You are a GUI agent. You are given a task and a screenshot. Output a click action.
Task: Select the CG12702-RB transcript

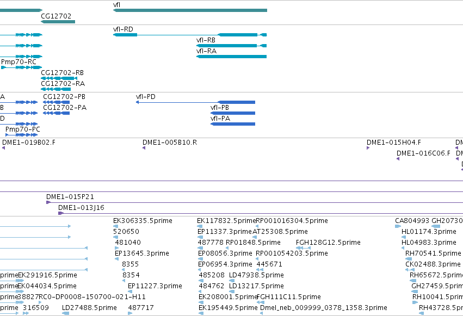pos(59,78)
